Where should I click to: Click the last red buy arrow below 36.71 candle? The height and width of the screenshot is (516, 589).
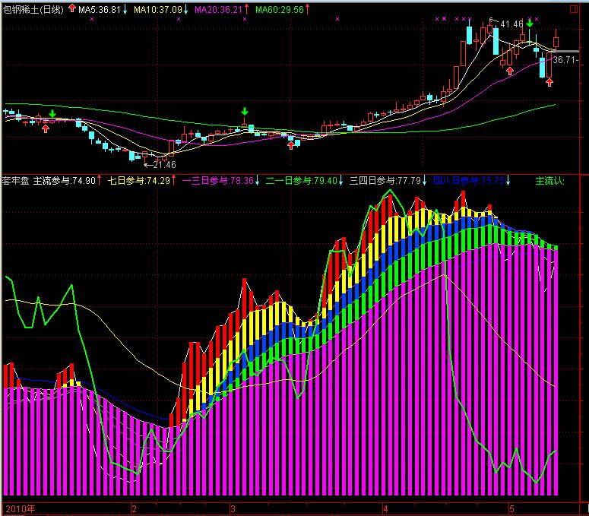pos(549,82)
